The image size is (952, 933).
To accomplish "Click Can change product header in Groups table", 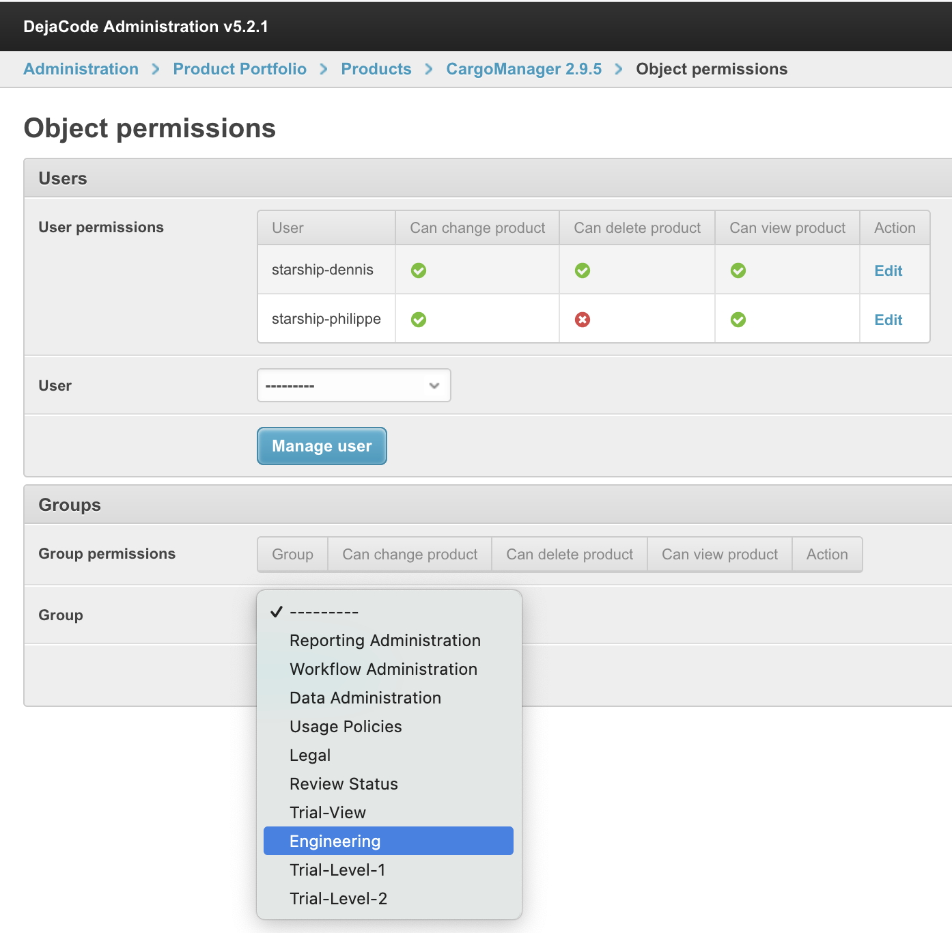I will [x=410, y=555].
